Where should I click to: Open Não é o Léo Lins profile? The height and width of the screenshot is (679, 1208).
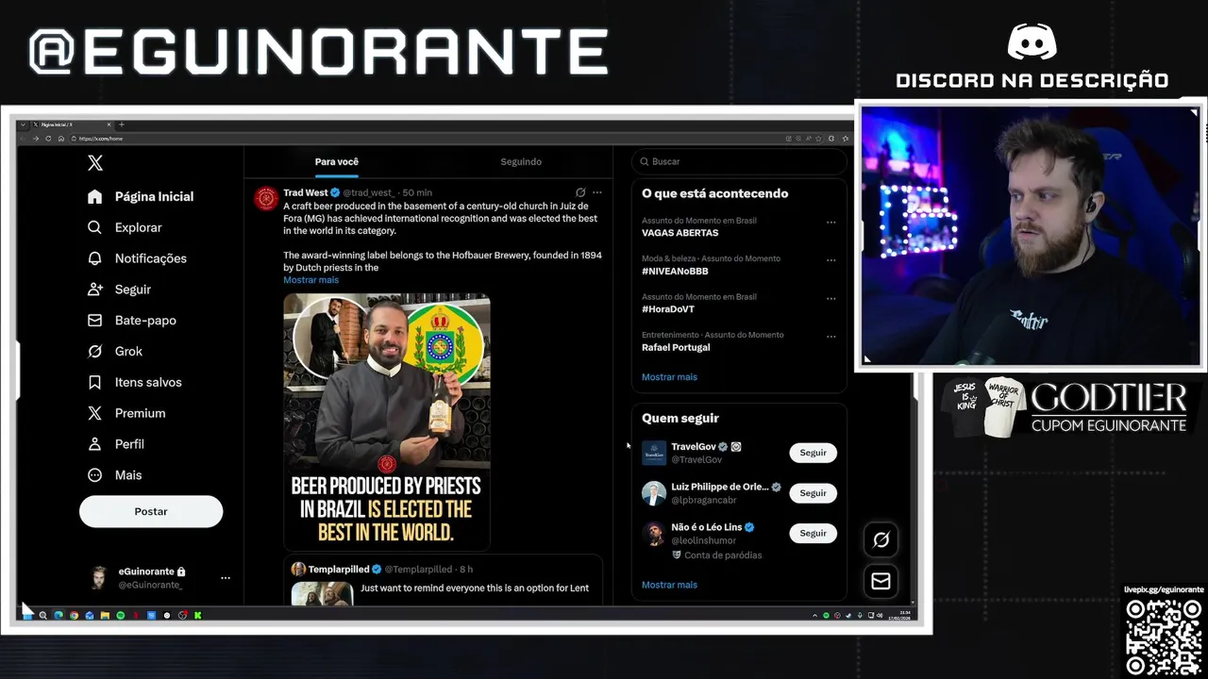tap(706, 527)
